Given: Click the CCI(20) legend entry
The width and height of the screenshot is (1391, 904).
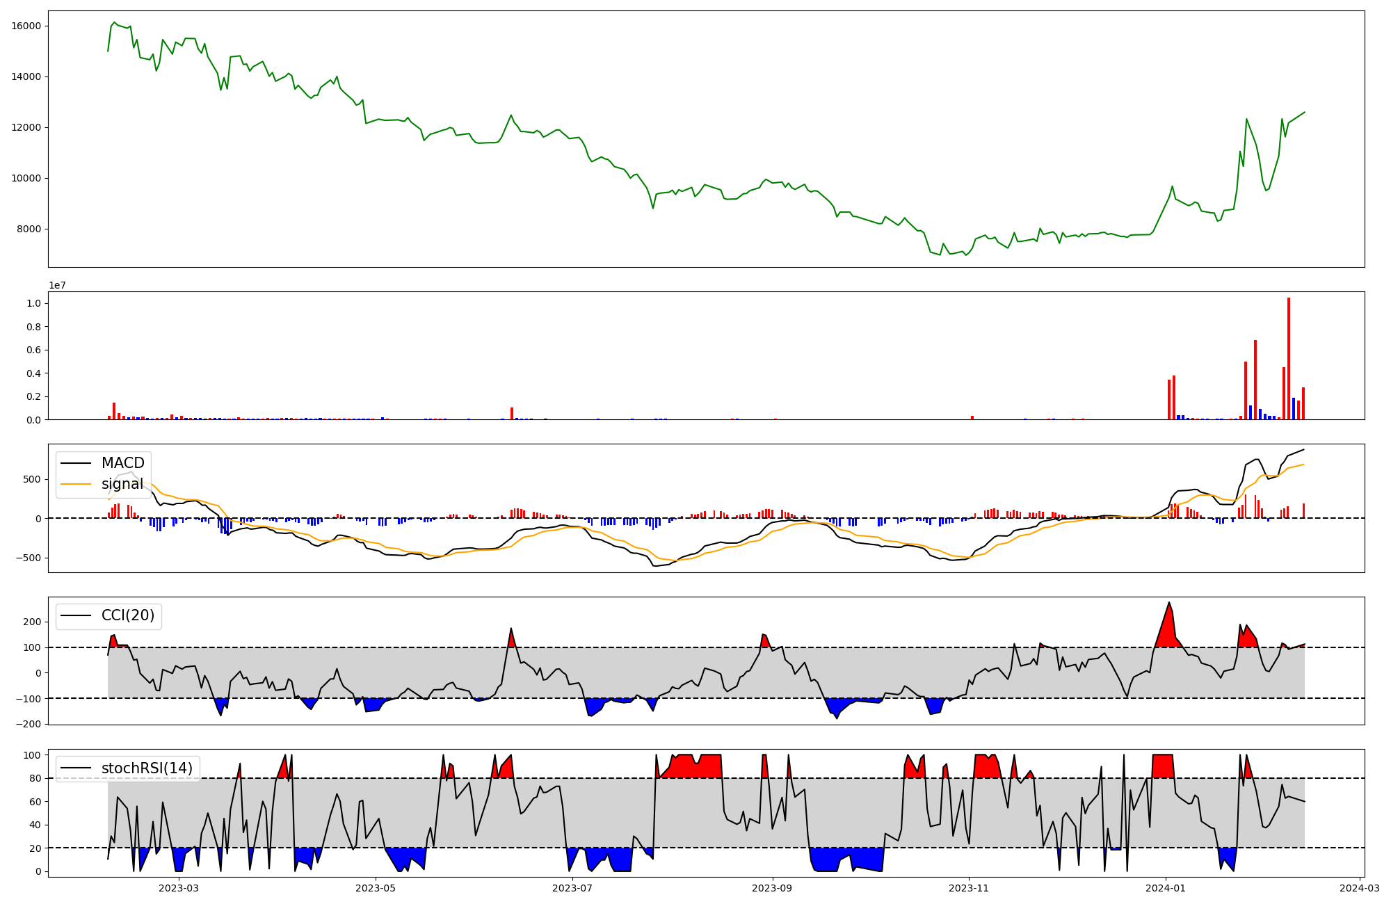Looking at the screenshot, I should (x=128, y=615).
